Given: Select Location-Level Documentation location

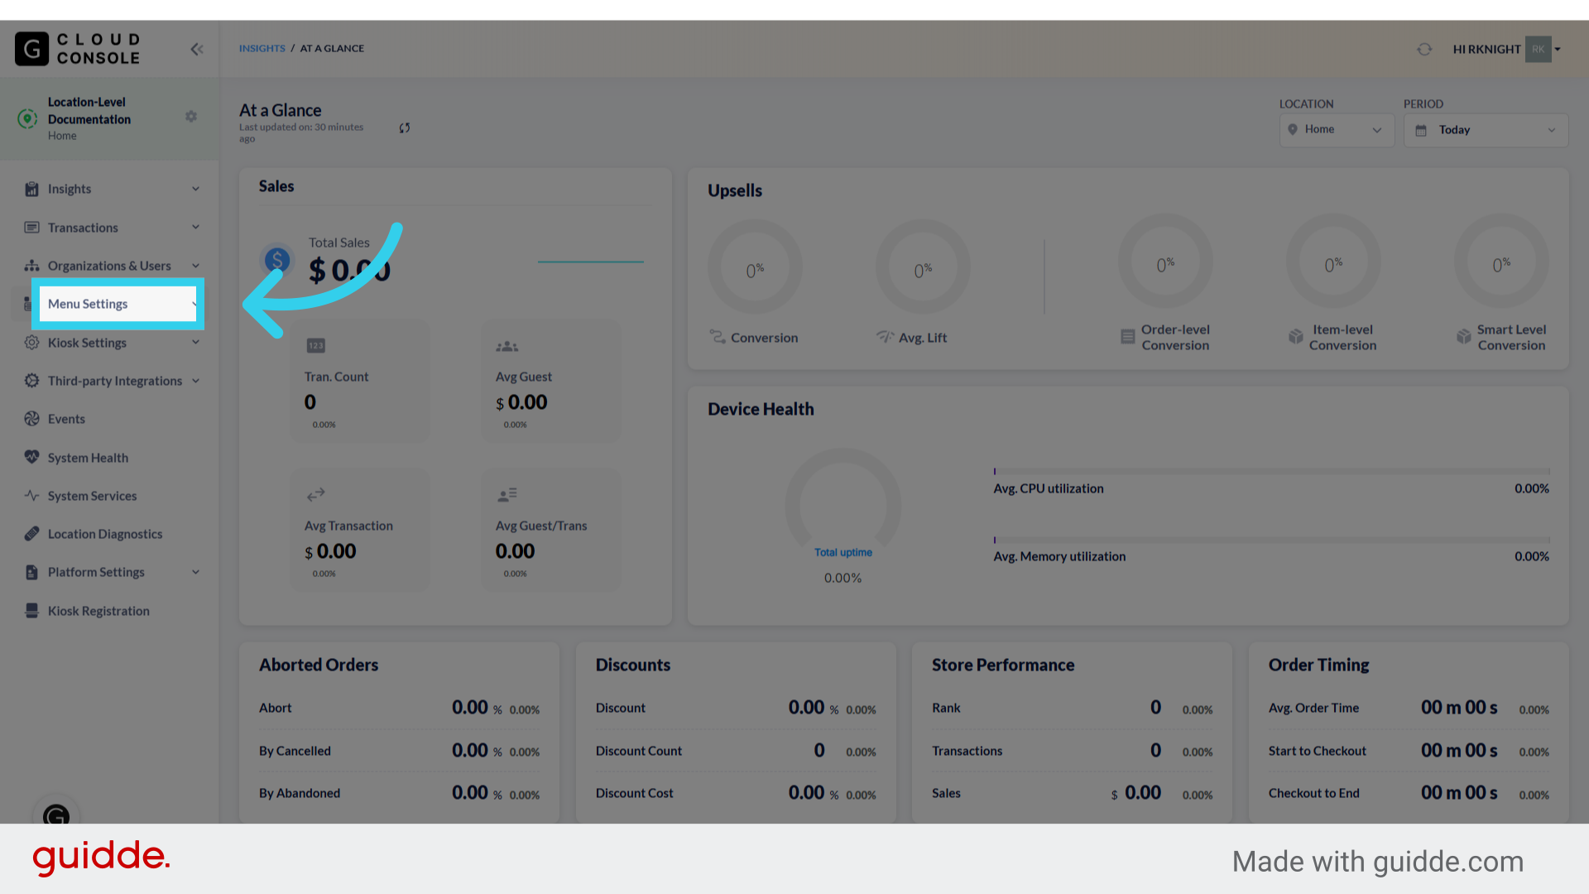Looking at the screenshot, I should pos(89,111).
